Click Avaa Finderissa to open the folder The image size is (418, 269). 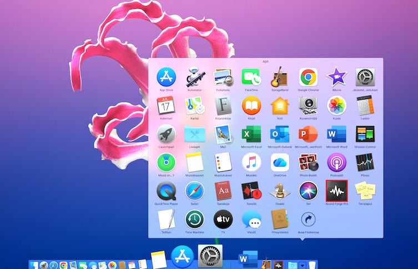click(308, 220)
